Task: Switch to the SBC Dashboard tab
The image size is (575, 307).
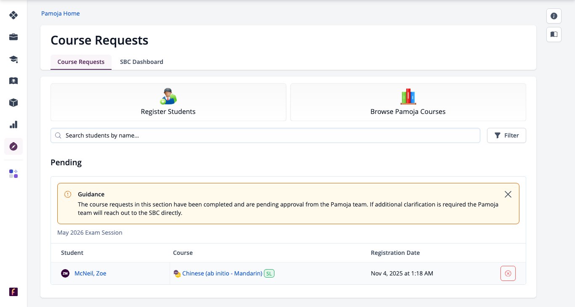Action: point(141,62)
